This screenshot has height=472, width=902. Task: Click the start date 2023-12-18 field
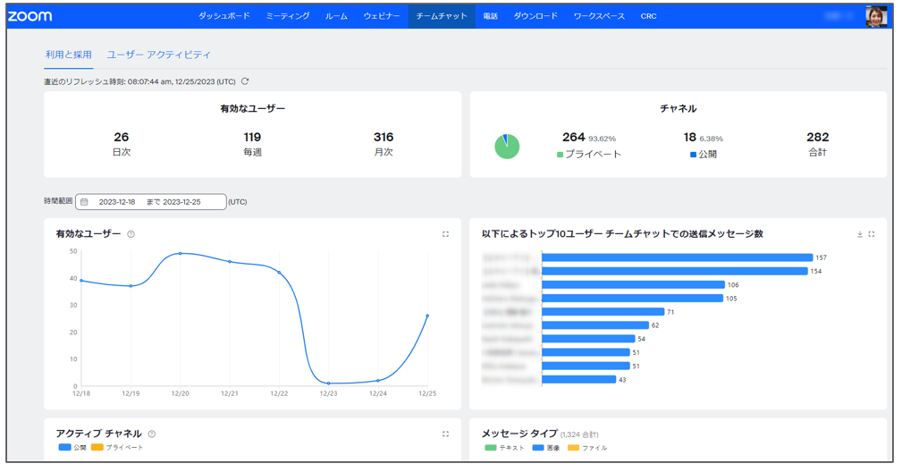coord(117,202)
